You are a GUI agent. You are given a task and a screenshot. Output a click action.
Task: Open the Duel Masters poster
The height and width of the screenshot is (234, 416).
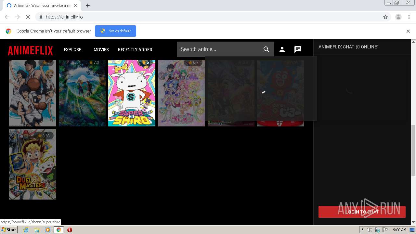coord(32,164)
